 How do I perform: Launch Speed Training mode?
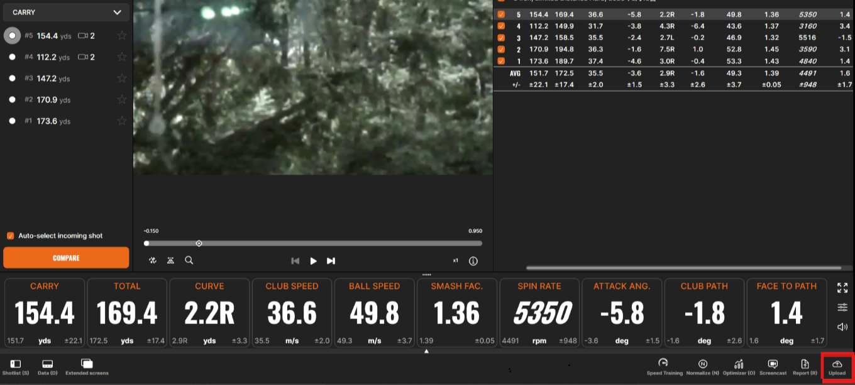point(664,367)
